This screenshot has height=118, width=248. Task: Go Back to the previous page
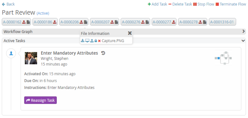pyautogui.click(x=8, y=4)
